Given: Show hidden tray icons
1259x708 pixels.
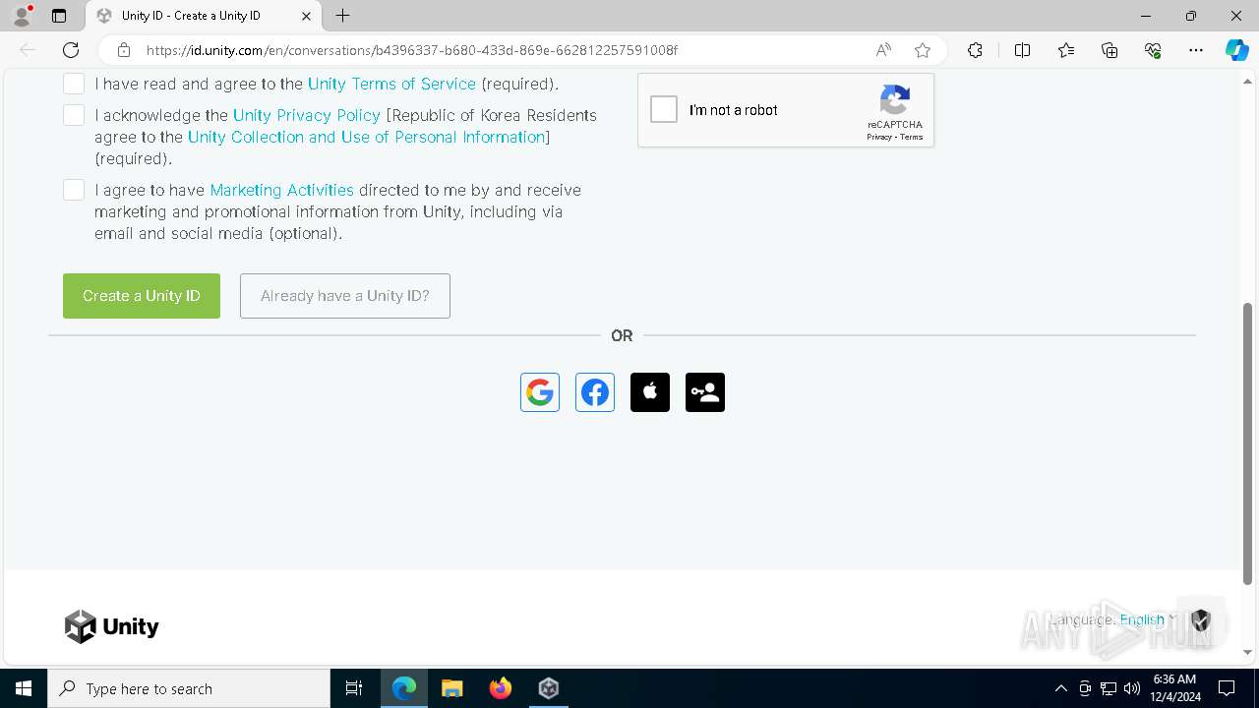Looking at the screenshot, I should 1060,688.
